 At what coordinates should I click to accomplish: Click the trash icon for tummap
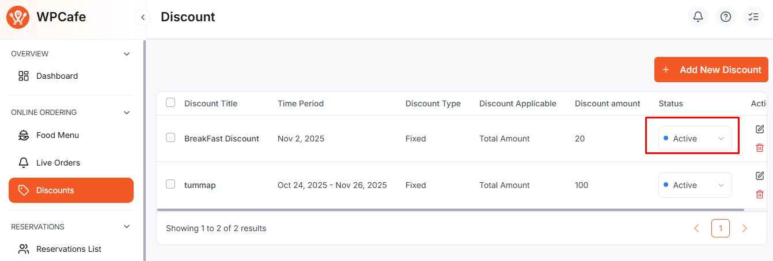tap(760, 194)
